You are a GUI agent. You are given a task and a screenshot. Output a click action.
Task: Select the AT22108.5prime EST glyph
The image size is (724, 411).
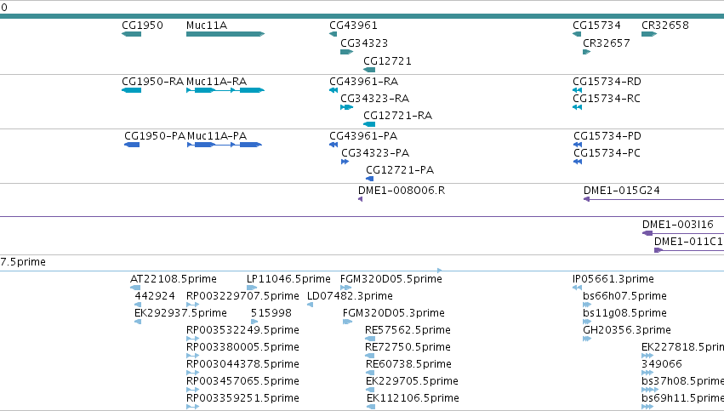coord(135,288)
